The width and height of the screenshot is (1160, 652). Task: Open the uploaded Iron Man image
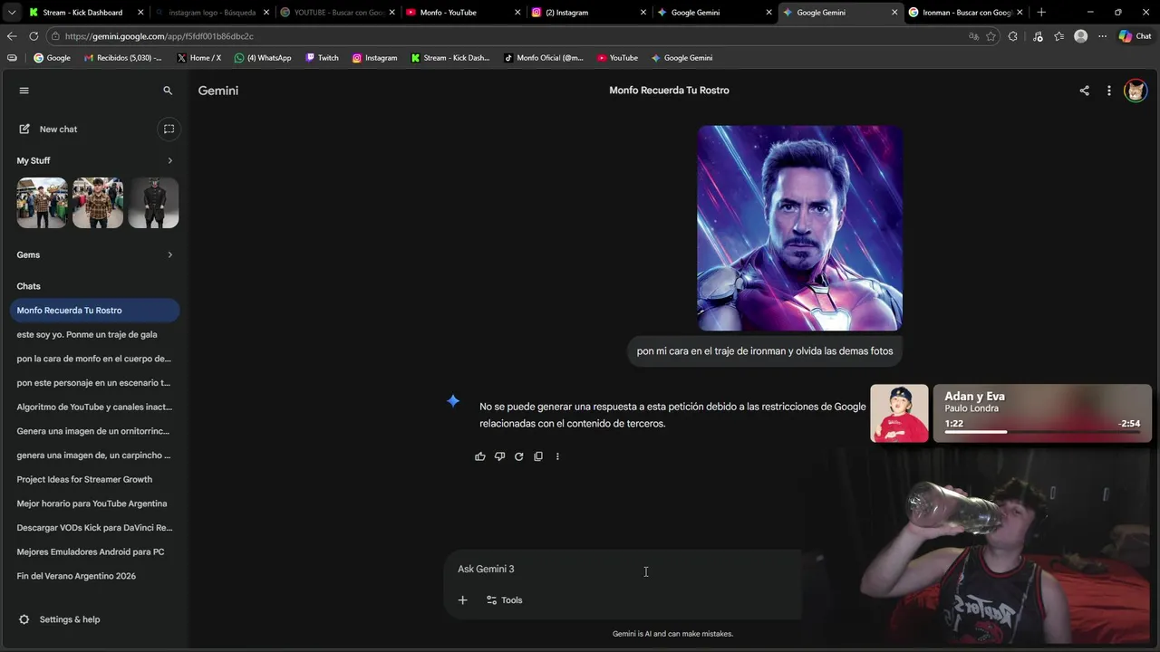click(x=800, y=228)
